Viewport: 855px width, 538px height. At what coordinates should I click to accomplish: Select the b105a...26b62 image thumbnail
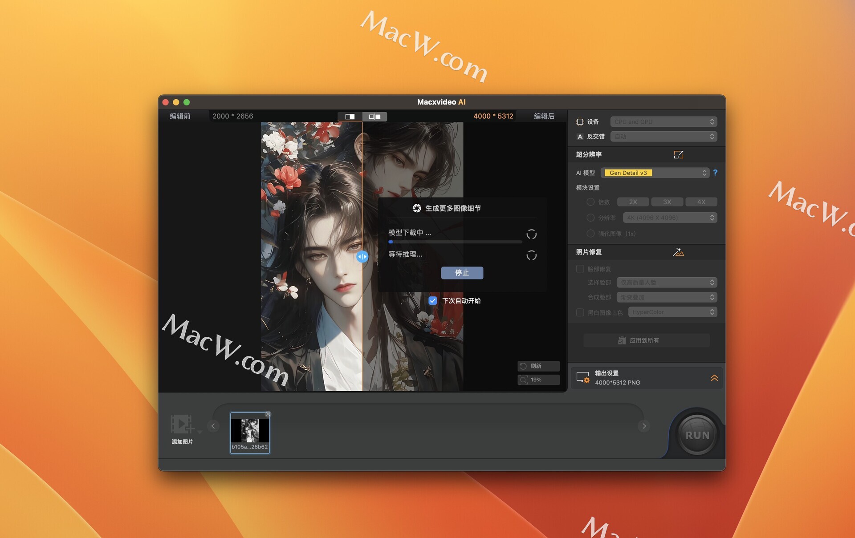tap(250, 432)
